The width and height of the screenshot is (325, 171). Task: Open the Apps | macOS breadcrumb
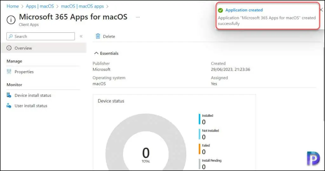40,6
